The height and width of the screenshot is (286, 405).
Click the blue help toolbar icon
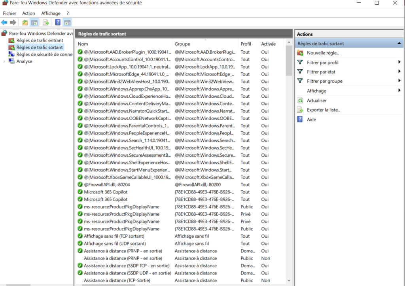pos(58,23)
